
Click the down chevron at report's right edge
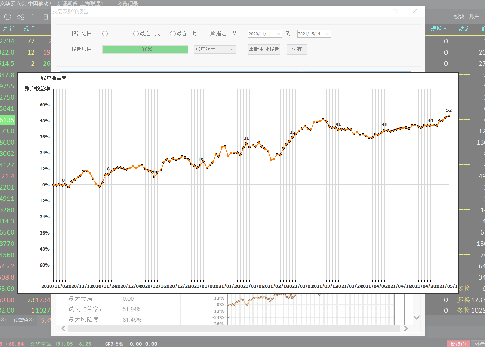point(416,317)
